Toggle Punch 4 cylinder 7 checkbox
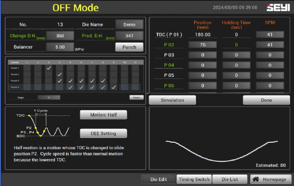 92,87
